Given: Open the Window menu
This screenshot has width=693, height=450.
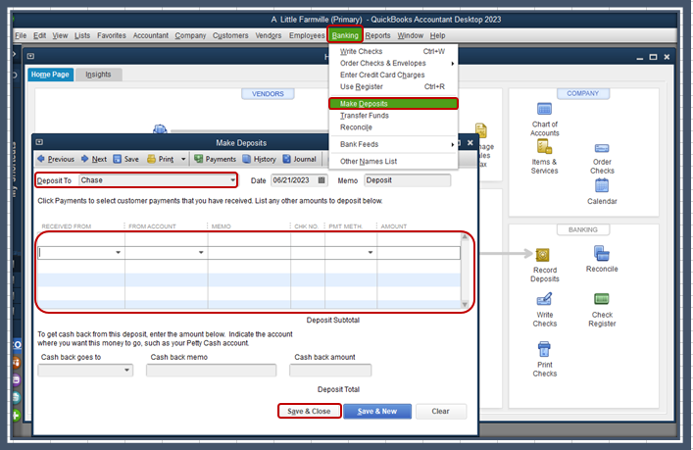Looking at the screenshot, I should [x=410, y=35].
